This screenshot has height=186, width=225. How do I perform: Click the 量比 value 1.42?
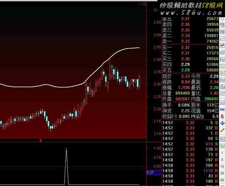coord(214,93)
